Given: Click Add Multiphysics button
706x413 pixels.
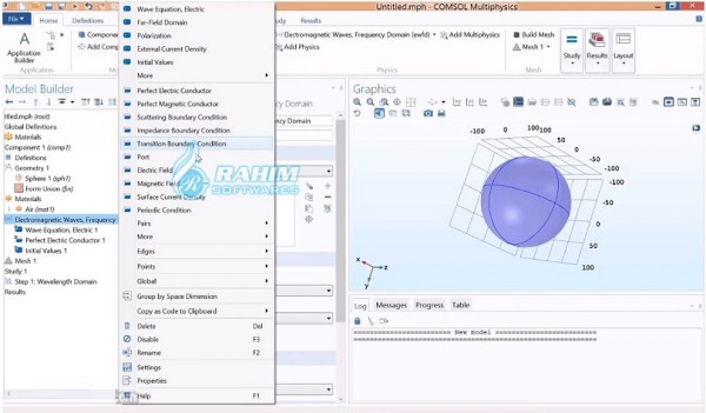Looking at the screenshot, I should tap(470, 34).
